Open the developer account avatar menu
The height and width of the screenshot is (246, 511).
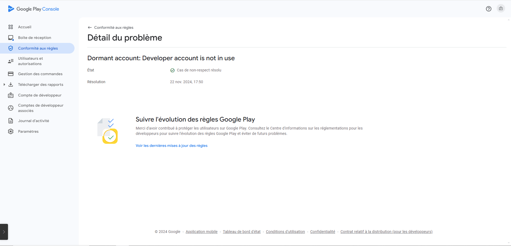501,8
